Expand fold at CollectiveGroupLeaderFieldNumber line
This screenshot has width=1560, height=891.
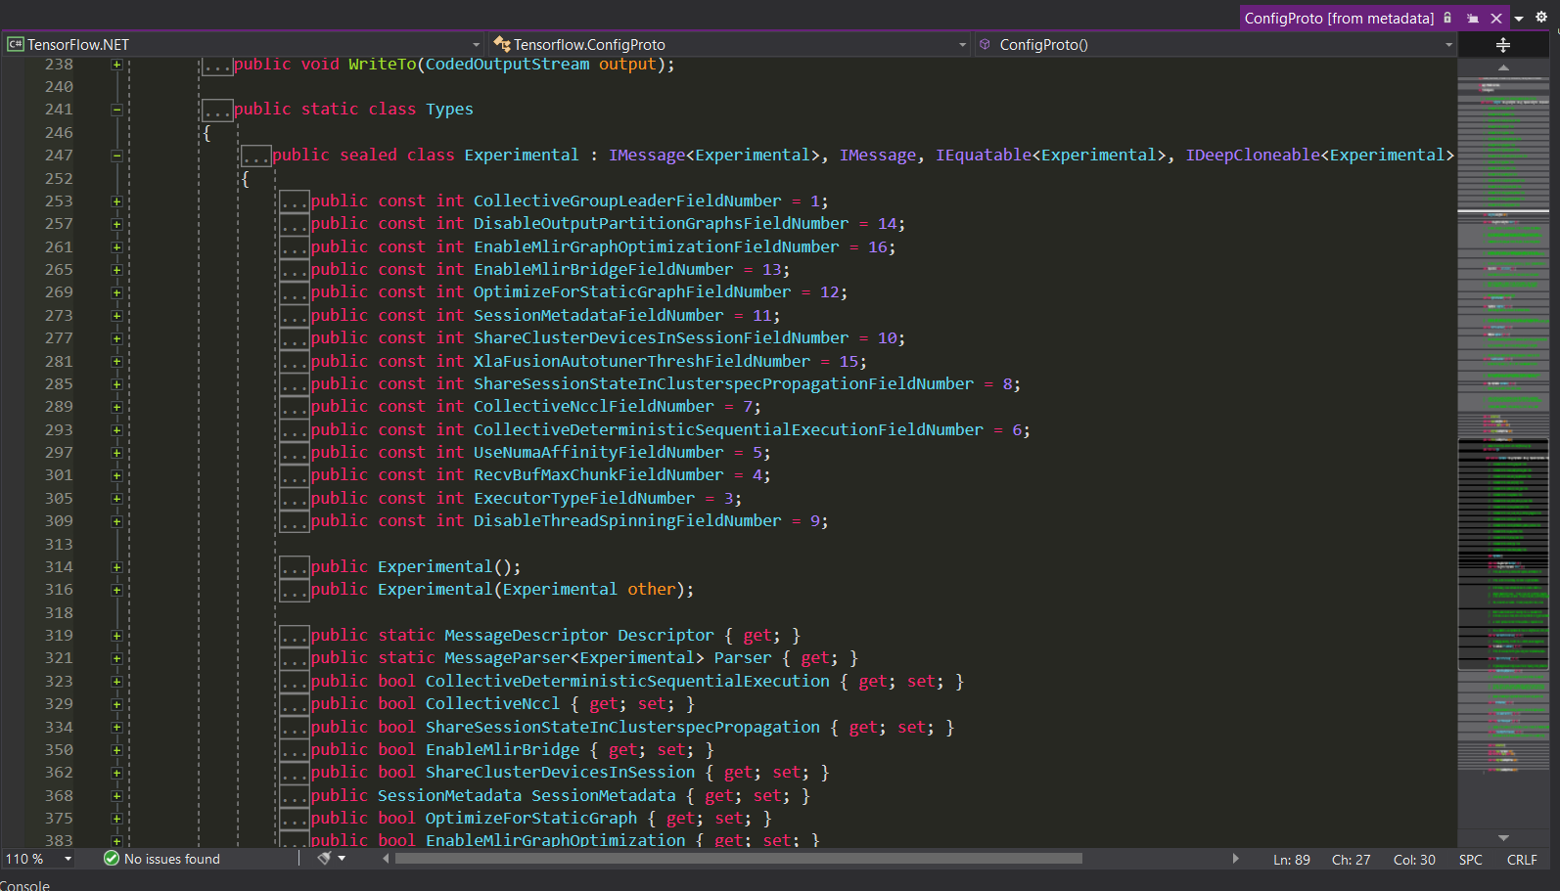(x=116, y=201)
